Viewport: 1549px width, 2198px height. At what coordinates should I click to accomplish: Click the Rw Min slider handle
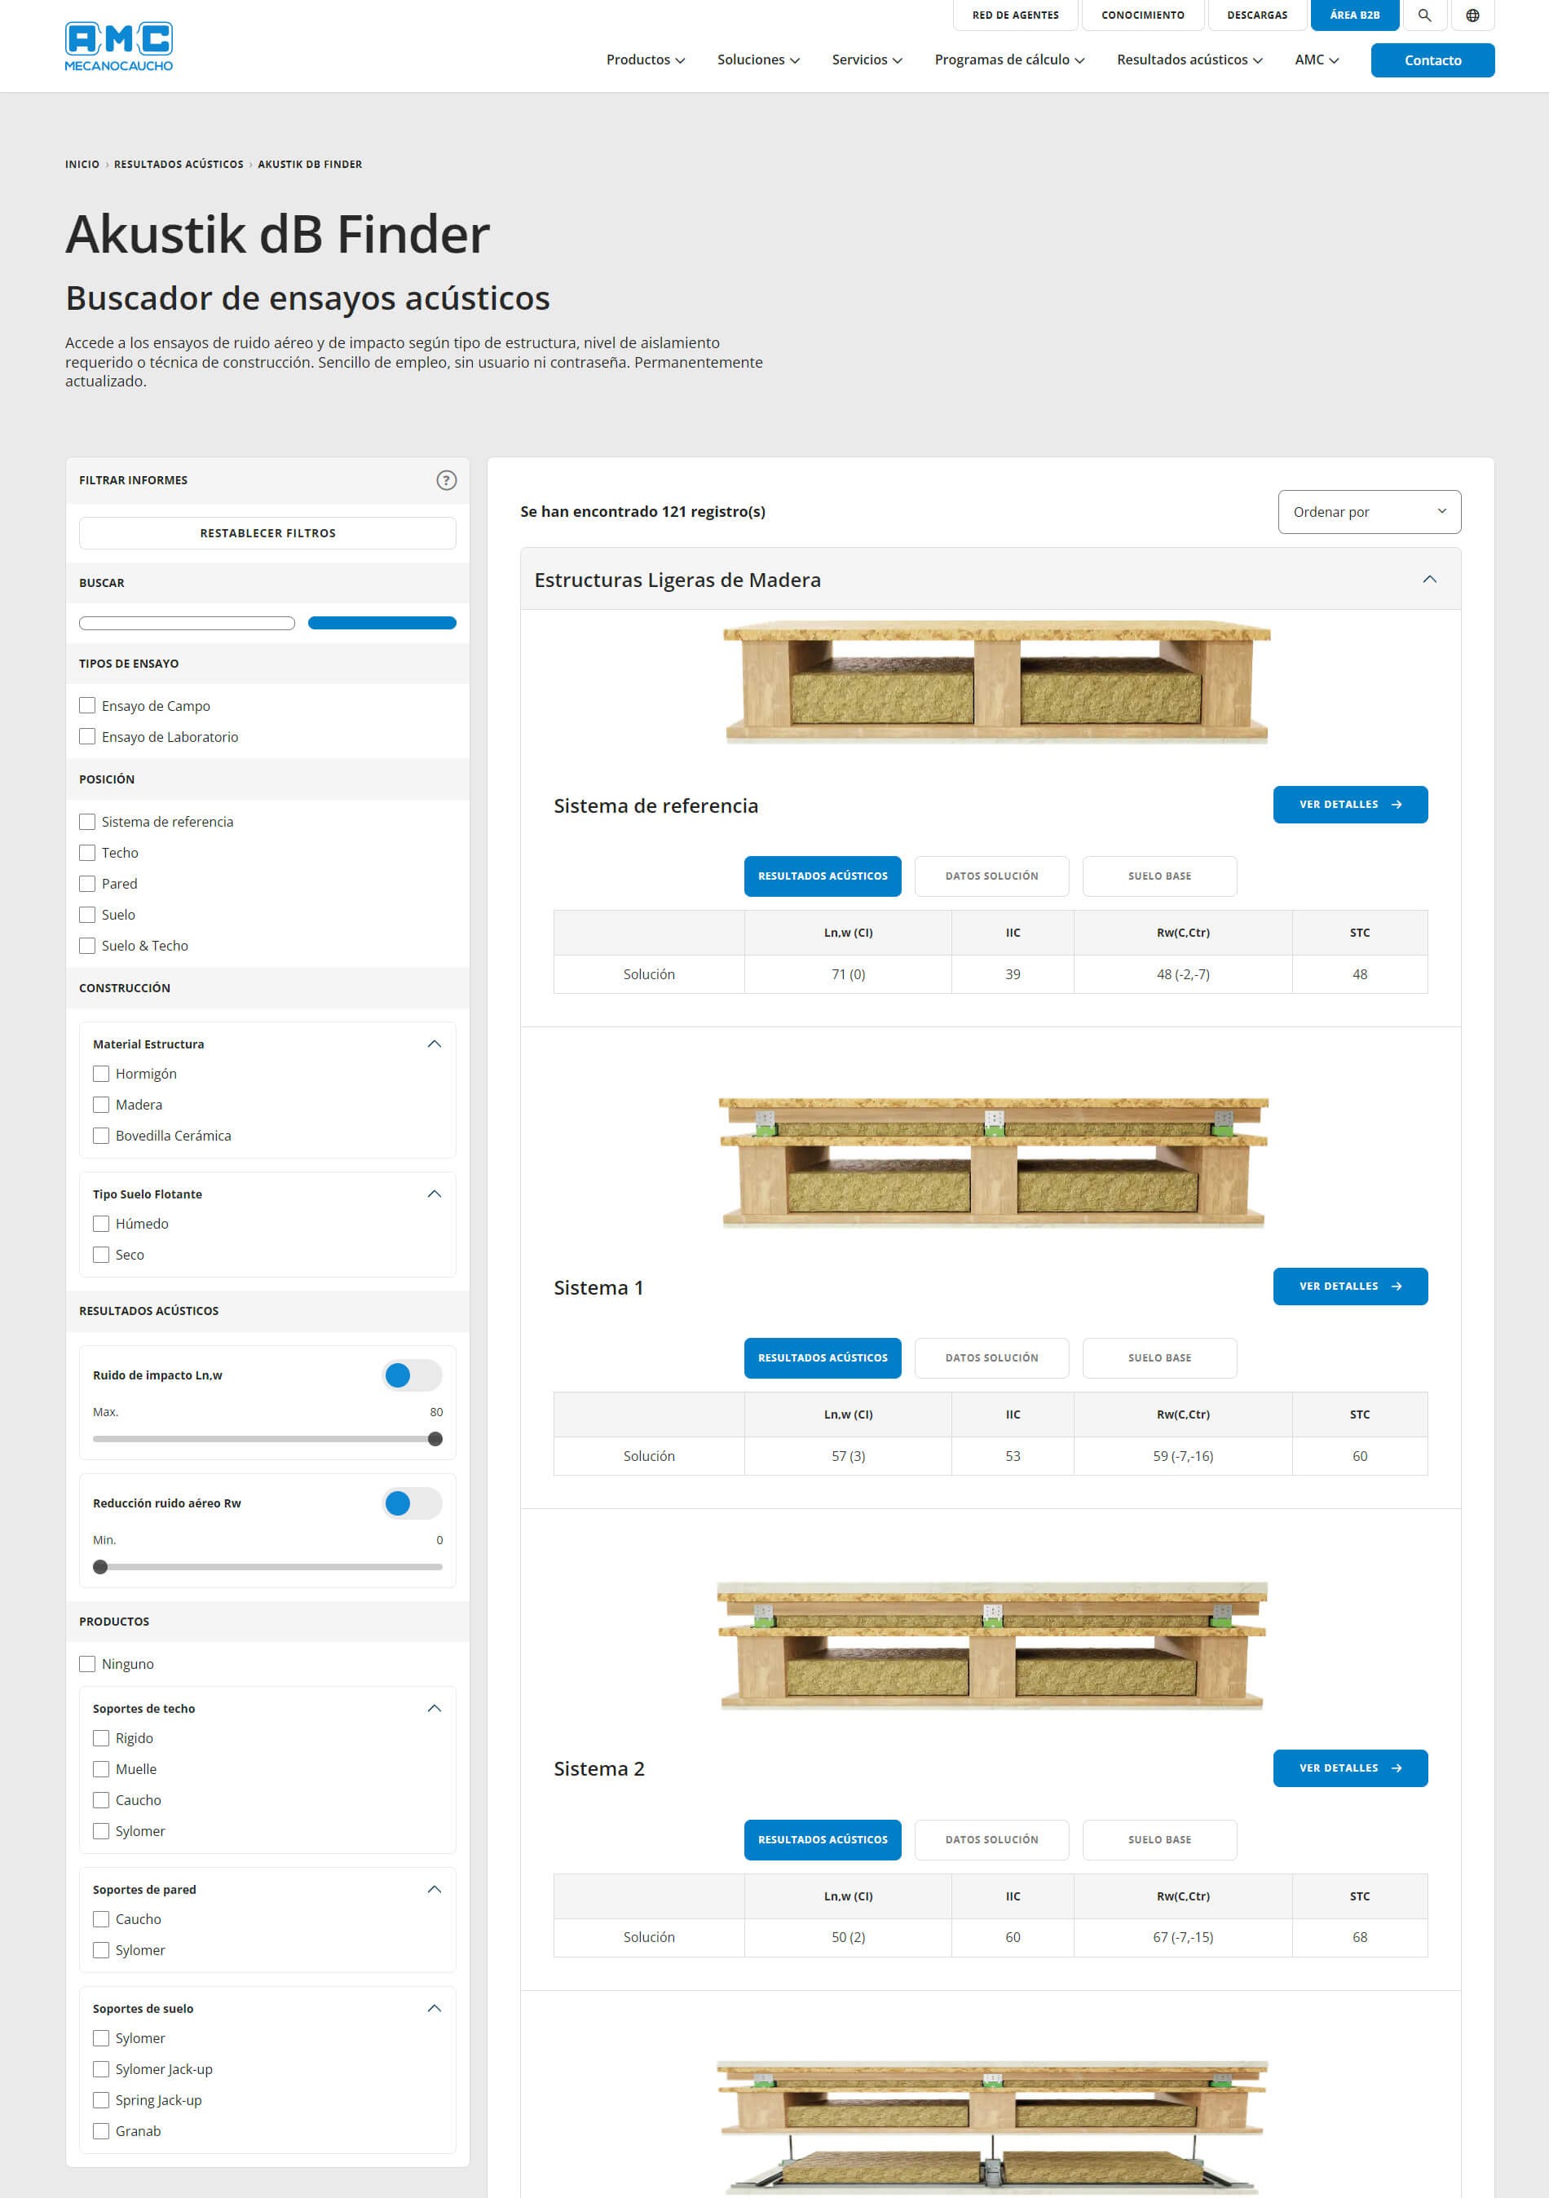click(x=100, y=1567)
